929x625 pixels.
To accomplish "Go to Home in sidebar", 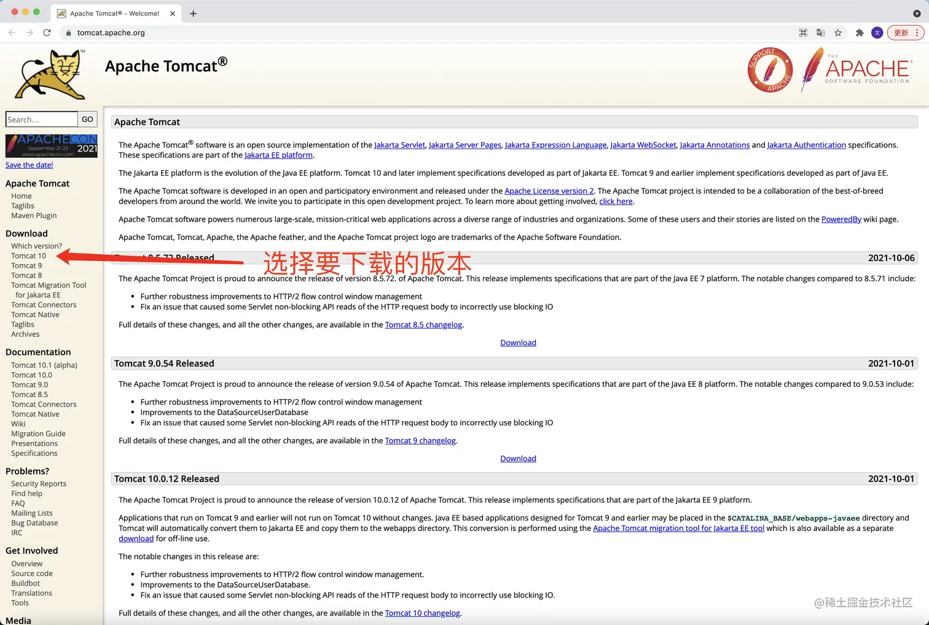I will [x=22, y=196].
